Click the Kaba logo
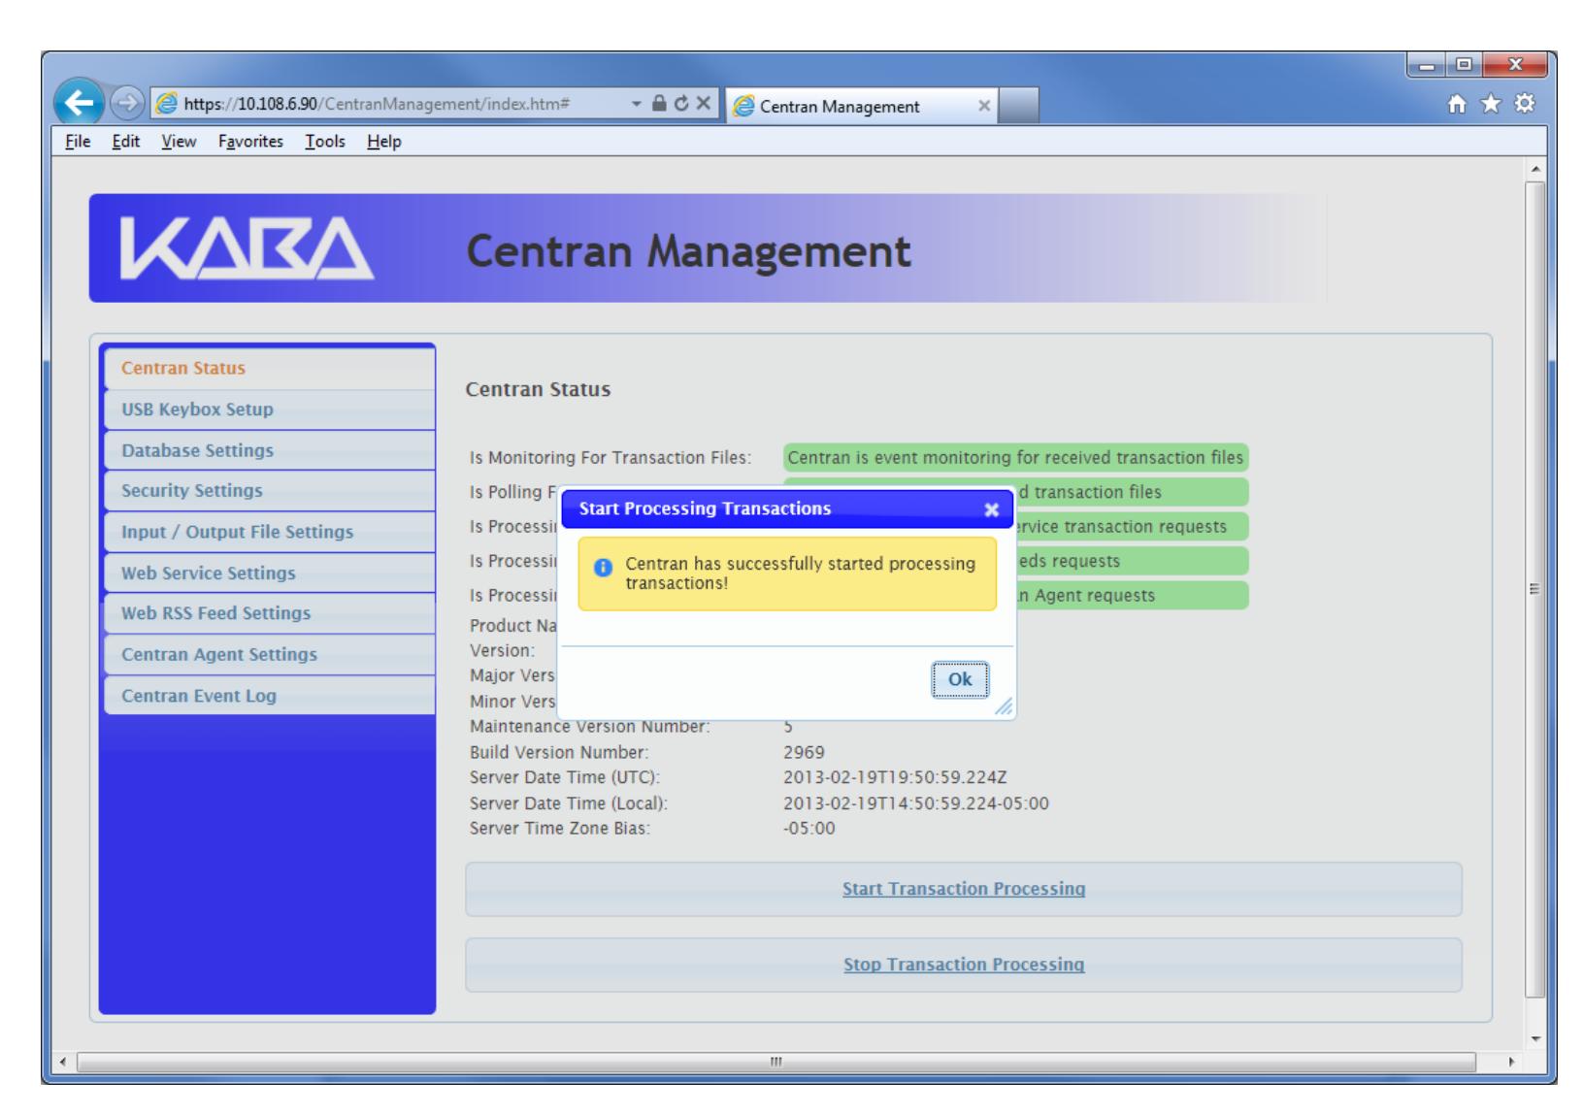The image size is (1584, 1114). click(247, 248)
